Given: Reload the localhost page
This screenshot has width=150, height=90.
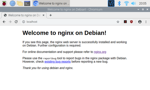Looking at the screenshot, I should pyautogui.click(x=16, y=22).
